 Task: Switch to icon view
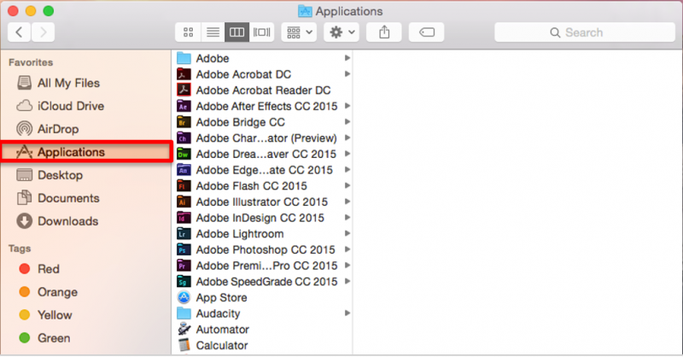point(188,32)
